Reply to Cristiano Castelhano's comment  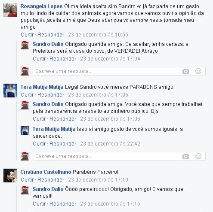click(51, 180)
